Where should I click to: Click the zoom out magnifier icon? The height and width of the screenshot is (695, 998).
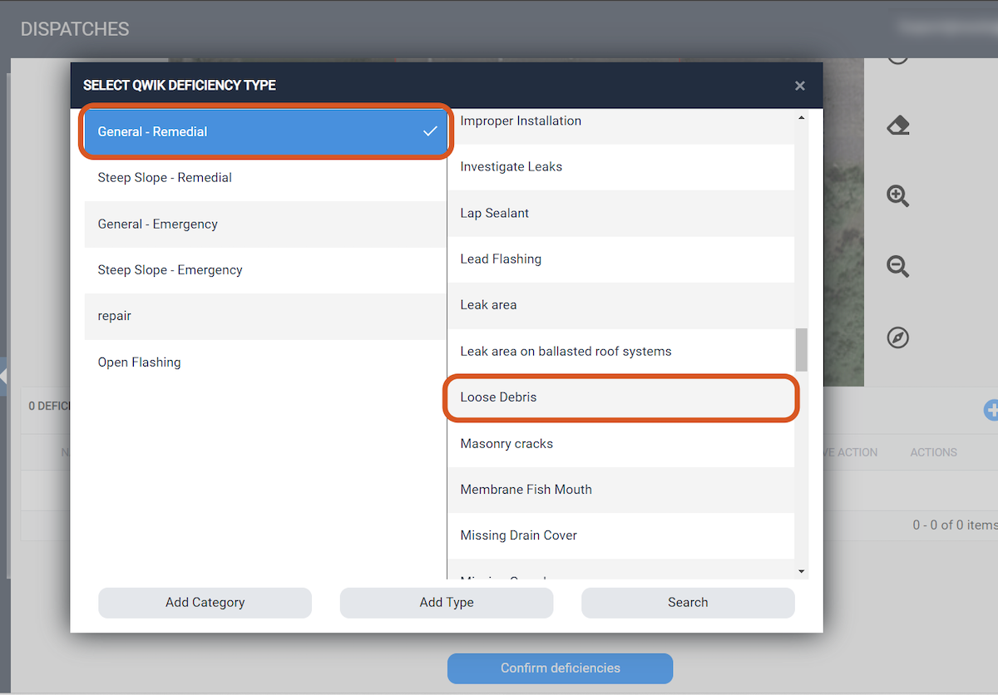[x=897, y=267]
